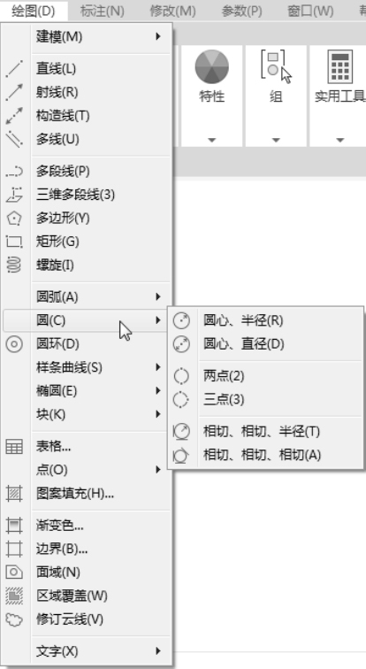Choose the 射线(R) ray icon
Image resolution: width=366 pixels, height=669 pixels.
[x=14, y=92]
